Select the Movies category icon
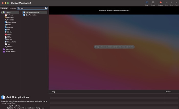 [x=6, y=32]
